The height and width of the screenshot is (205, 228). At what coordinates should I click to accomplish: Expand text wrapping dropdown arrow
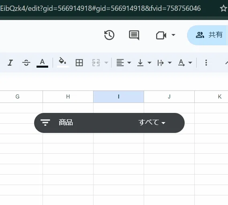pyautogui.click(x=170, y=63)
